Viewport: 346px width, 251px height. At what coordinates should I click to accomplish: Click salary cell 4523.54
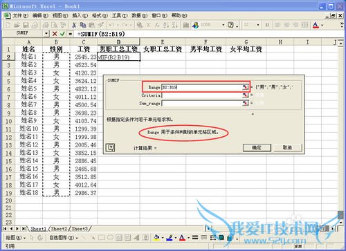point(84,65)
